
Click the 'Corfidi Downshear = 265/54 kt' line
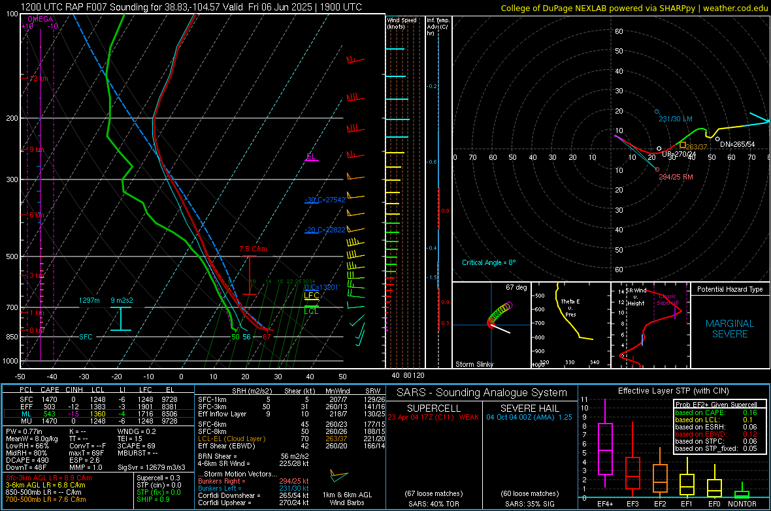[254, 495]
